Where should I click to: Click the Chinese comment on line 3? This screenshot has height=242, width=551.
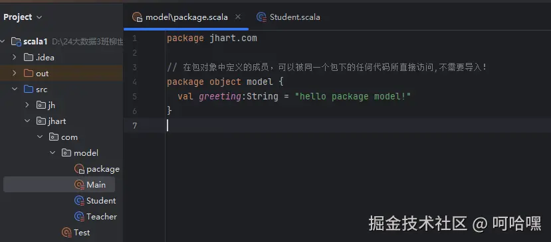pos(327,68)
